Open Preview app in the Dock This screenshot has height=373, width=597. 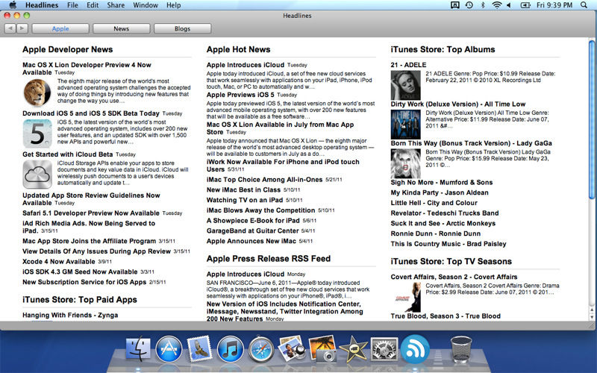(x=292, y=348)
